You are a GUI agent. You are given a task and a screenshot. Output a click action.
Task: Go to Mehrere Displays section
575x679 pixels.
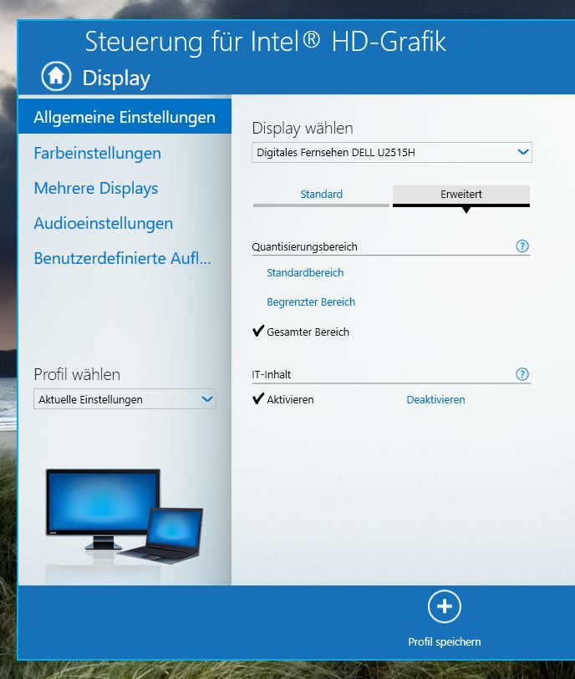click(95, 189)
